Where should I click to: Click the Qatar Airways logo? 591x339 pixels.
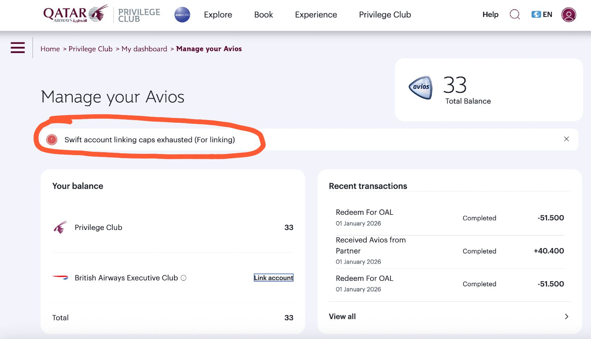[75, 14]
